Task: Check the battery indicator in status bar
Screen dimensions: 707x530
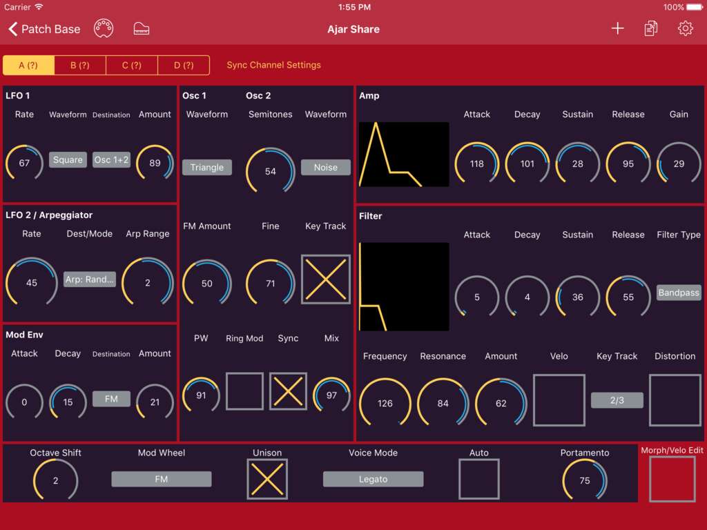Action: pyautogui.click(x=695, y=7)
